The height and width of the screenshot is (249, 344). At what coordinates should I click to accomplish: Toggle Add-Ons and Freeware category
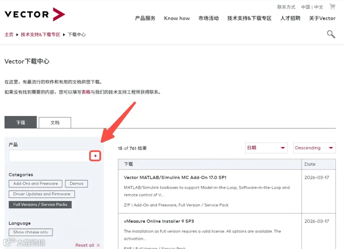coord(36,183)
